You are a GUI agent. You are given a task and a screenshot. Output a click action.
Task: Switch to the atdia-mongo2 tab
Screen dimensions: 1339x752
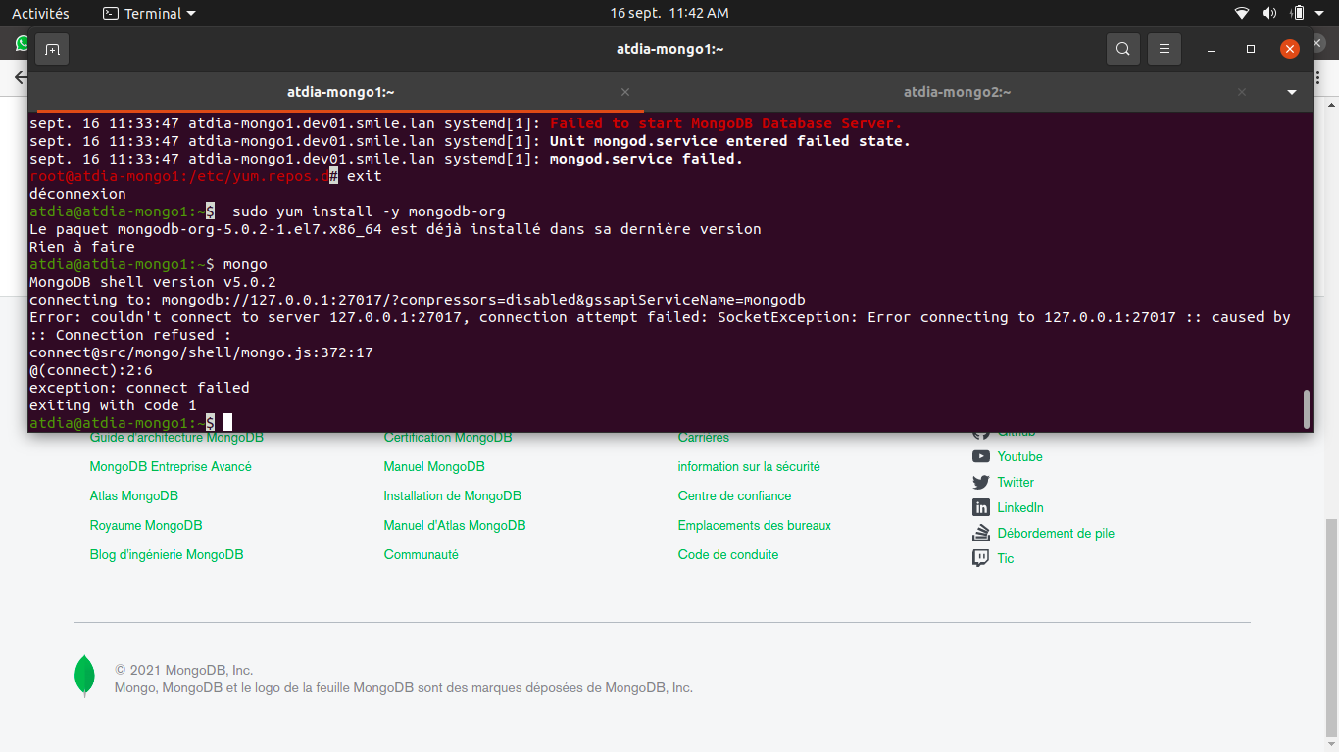coord(957,92)
